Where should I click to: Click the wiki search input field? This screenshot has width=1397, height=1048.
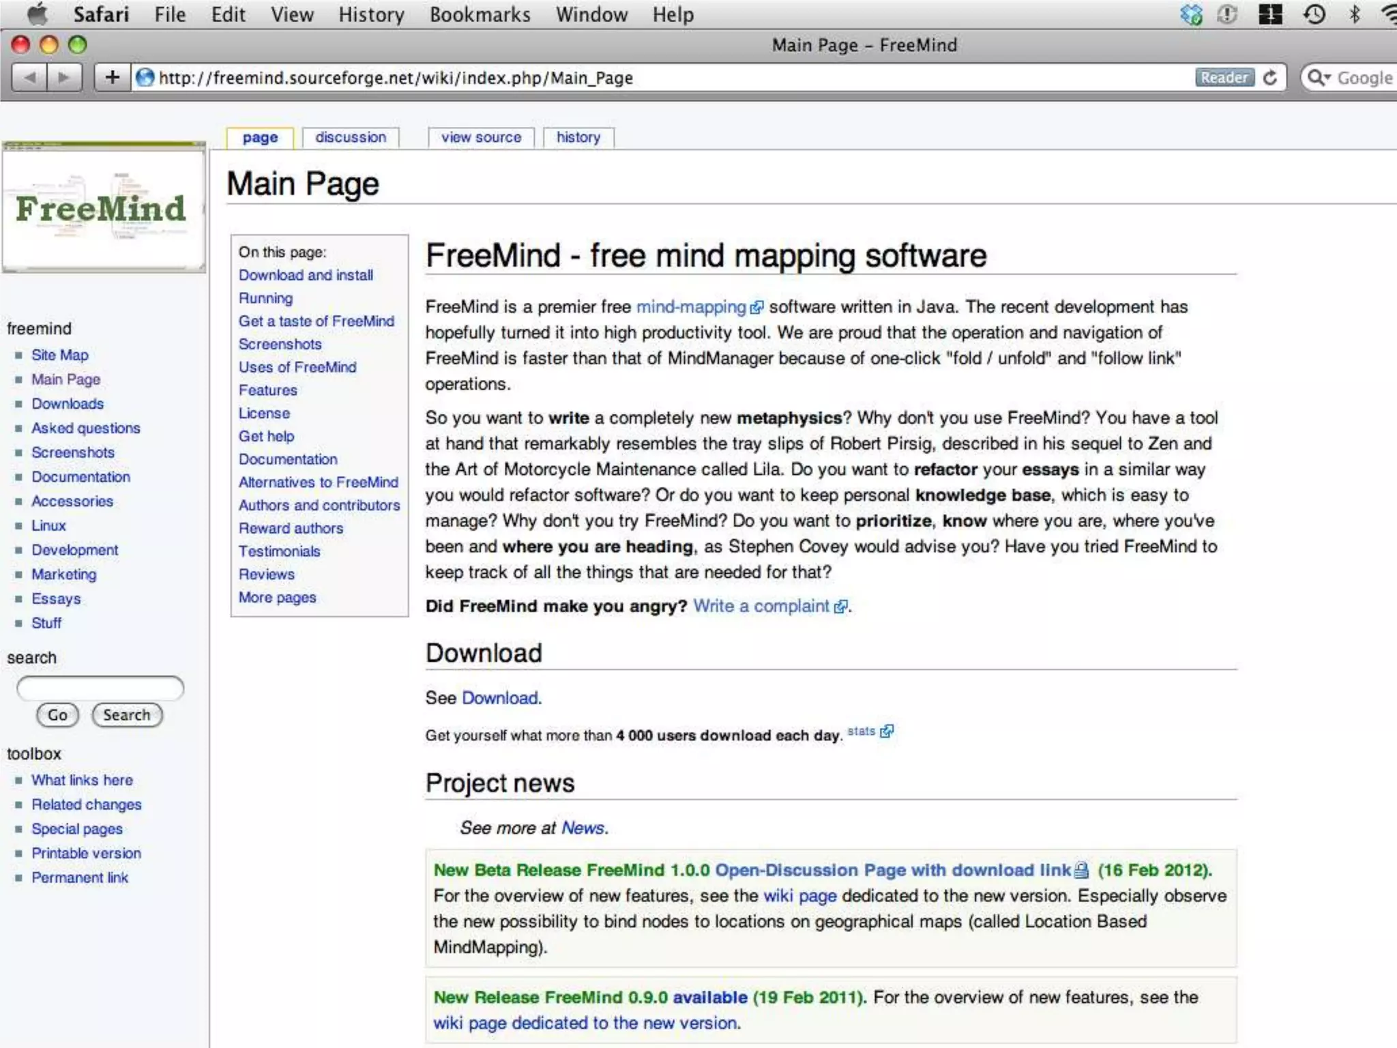(100, 688)
